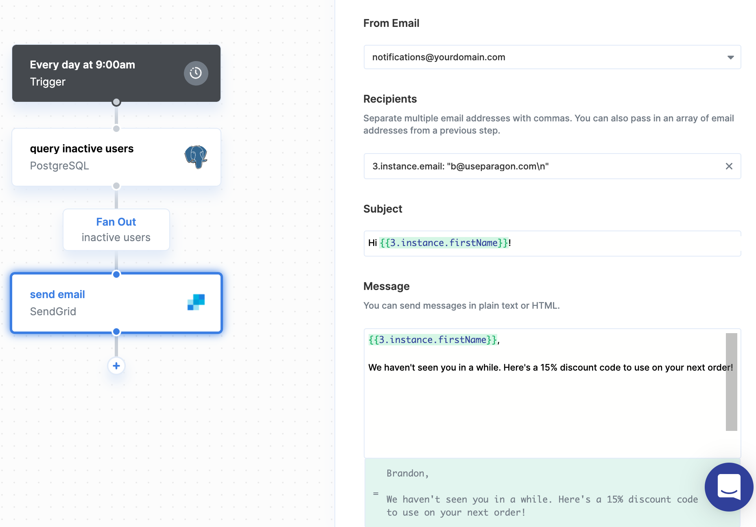Open the Fan Out inactive users step
The width and height of the screenshot is (756, 527).
pos(116,230)
